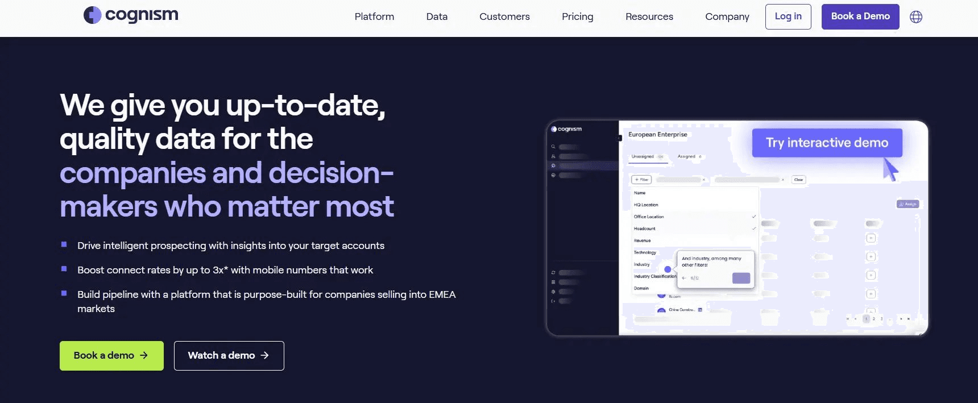Open the Data menu
Viewport: 978px width, 403px height.
point(437,17)
